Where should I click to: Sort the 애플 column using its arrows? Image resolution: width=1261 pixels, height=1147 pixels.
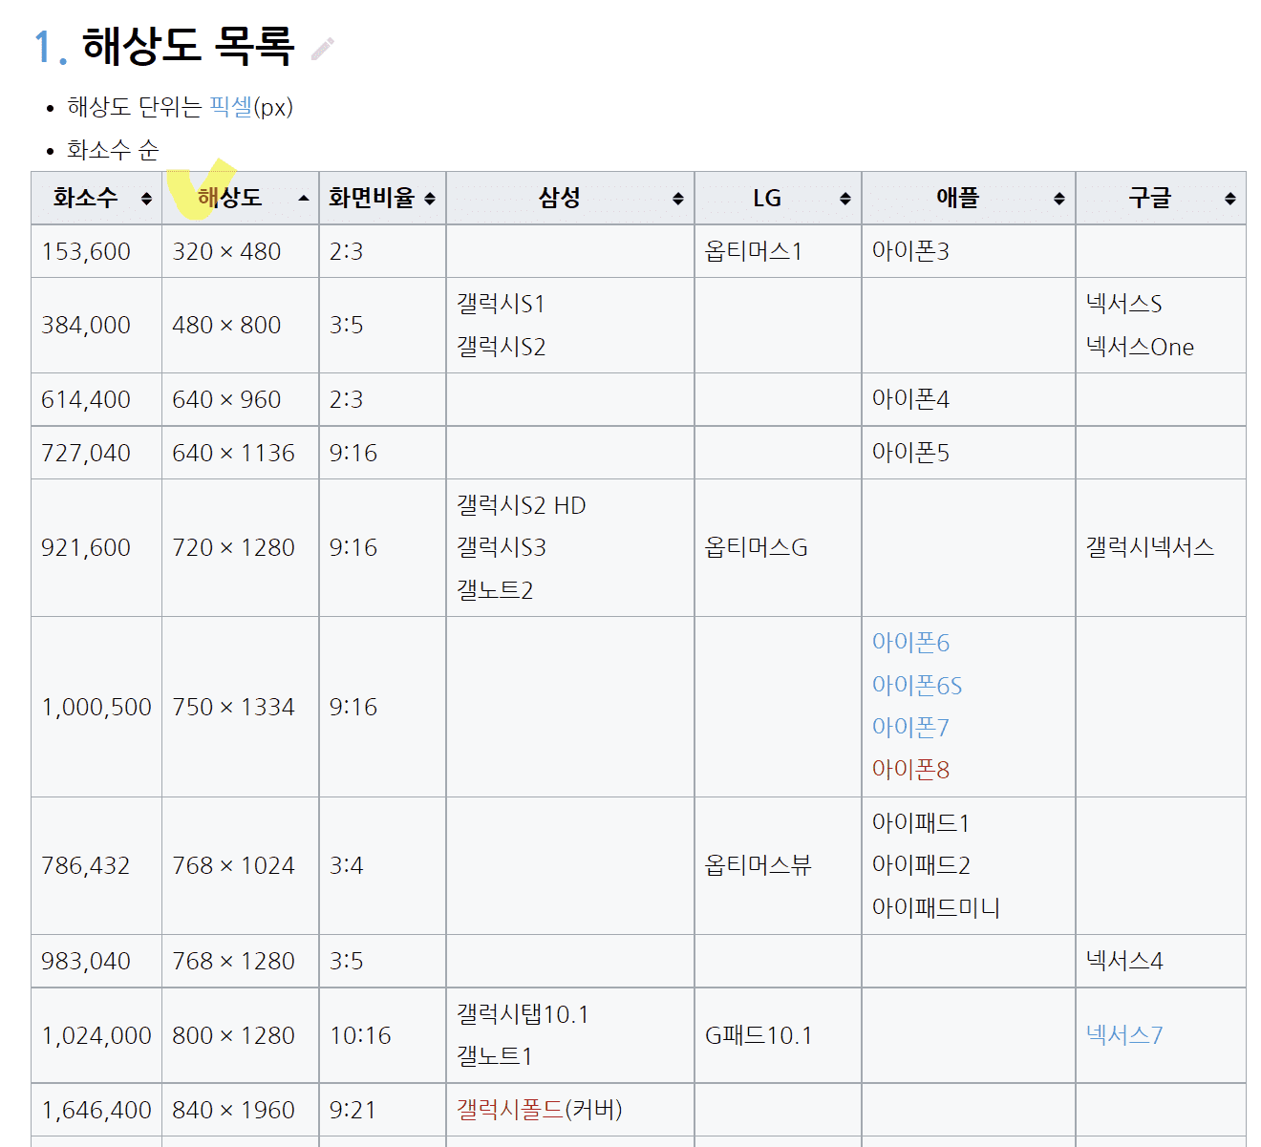[x=1059, y=199]
